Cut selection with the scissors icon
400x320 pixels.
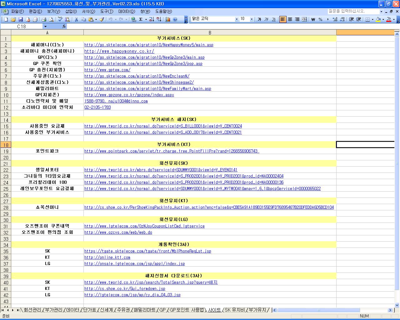(76, 19)
